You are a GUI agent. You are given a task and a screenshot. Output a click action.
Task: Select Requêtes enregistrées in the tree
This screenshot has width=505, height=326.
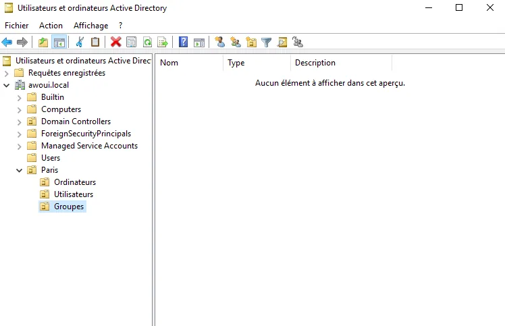tap(67, 73)
